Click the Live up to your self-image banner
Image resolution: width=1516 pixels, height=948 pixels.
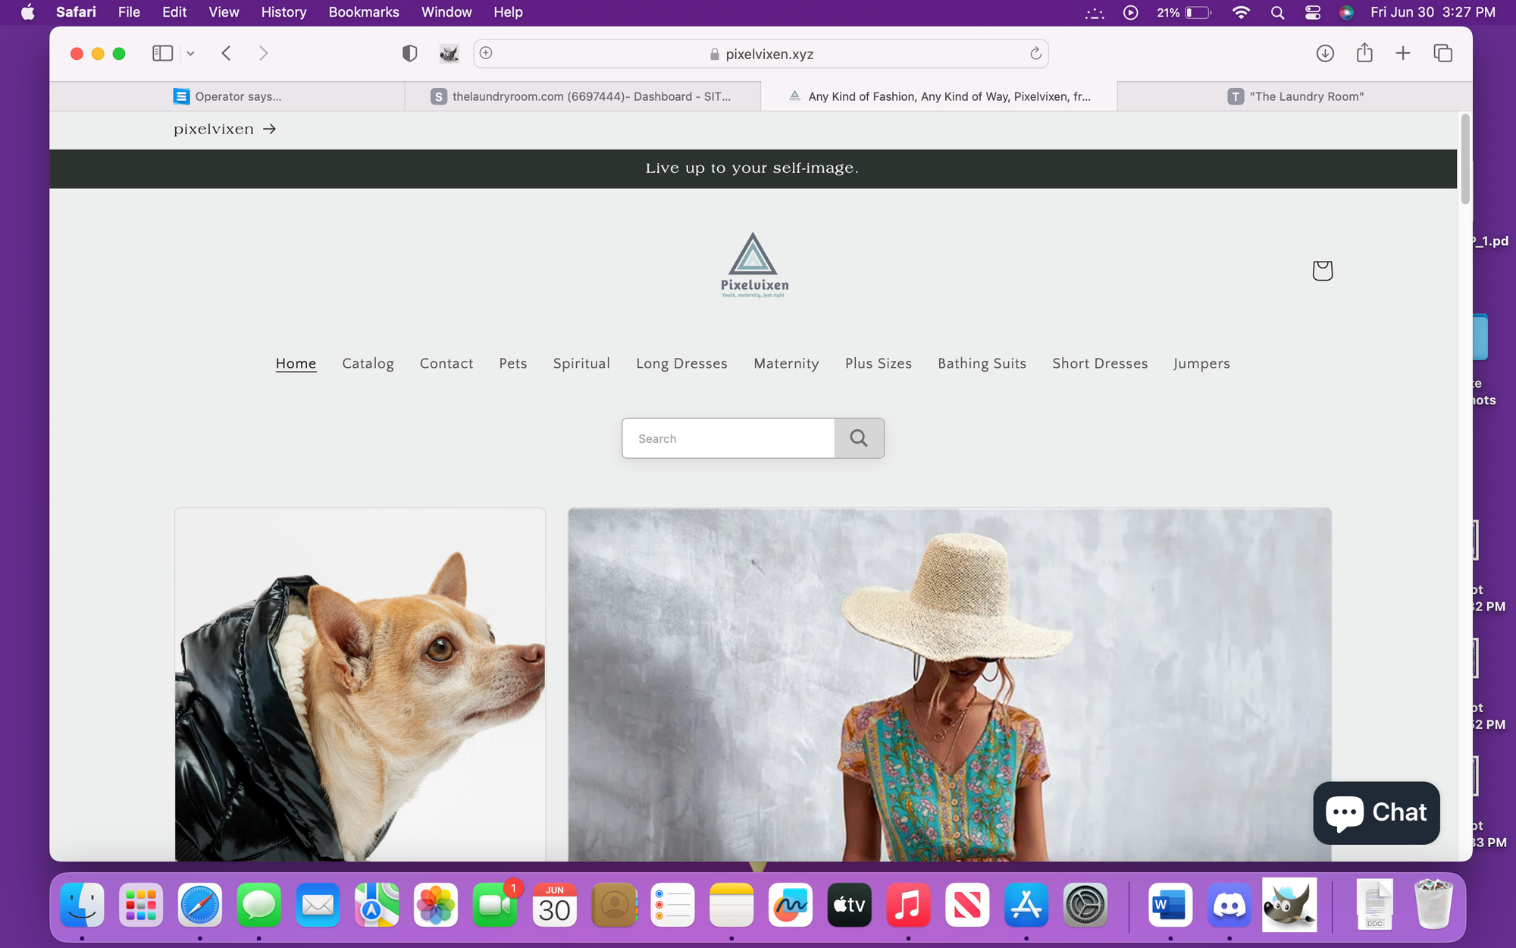(x=753, y=168)
